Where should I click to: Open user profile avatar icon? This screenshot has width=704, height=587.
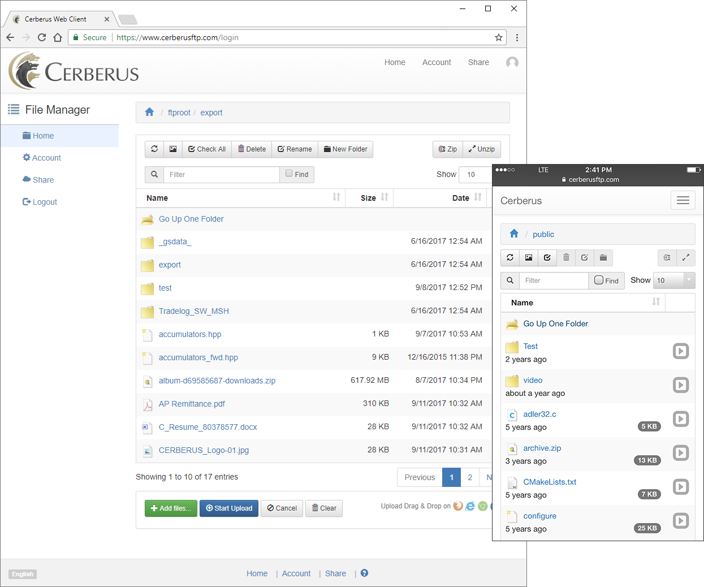pyautogui.click(x=512, y=62)
